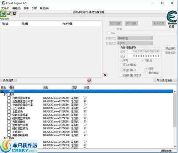Select the 最后数字 radio button
Screen dimensions: 178x153
(146, 73)
